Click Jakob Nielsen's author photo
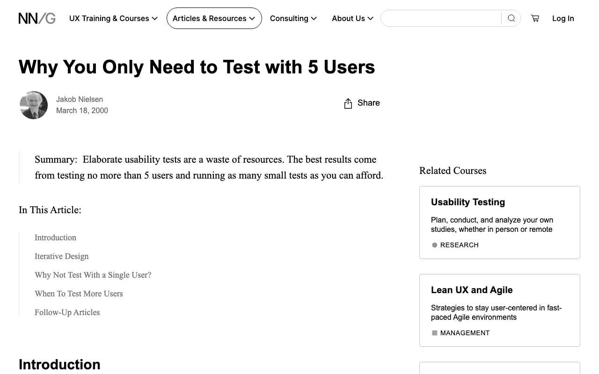This screenshot has height=374, width=599. coord(34,105)
